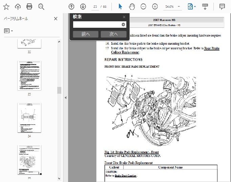Image resolution: width=231 pixels, height=182 pixels.
Task: Select page 23 thumbnail
Action: (x=29, y=76)
